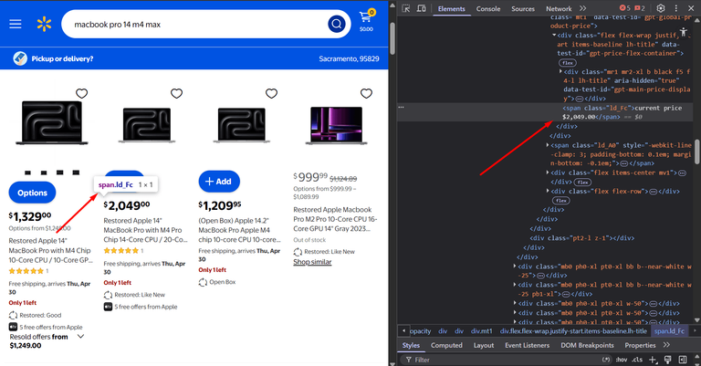
Task: Open the Event Listeners tab
Action: [x=527, y=345]
